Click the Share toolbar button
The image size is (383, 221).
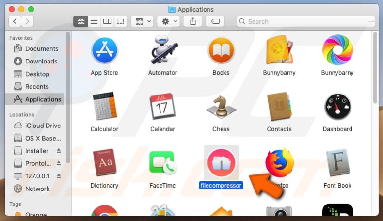click(x=193, y=21)
